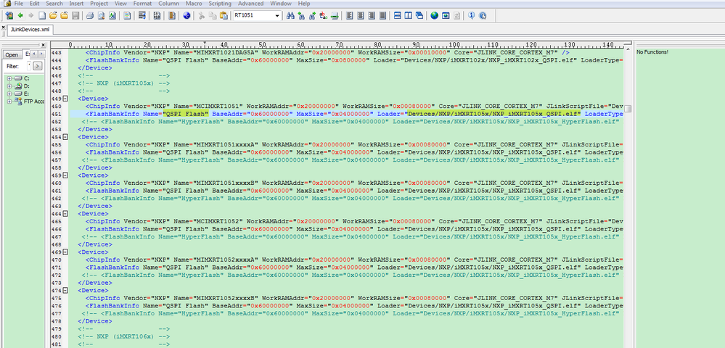Click the Filter input field
This screenshot has width=725, height=348.
(x=29, y=66)
